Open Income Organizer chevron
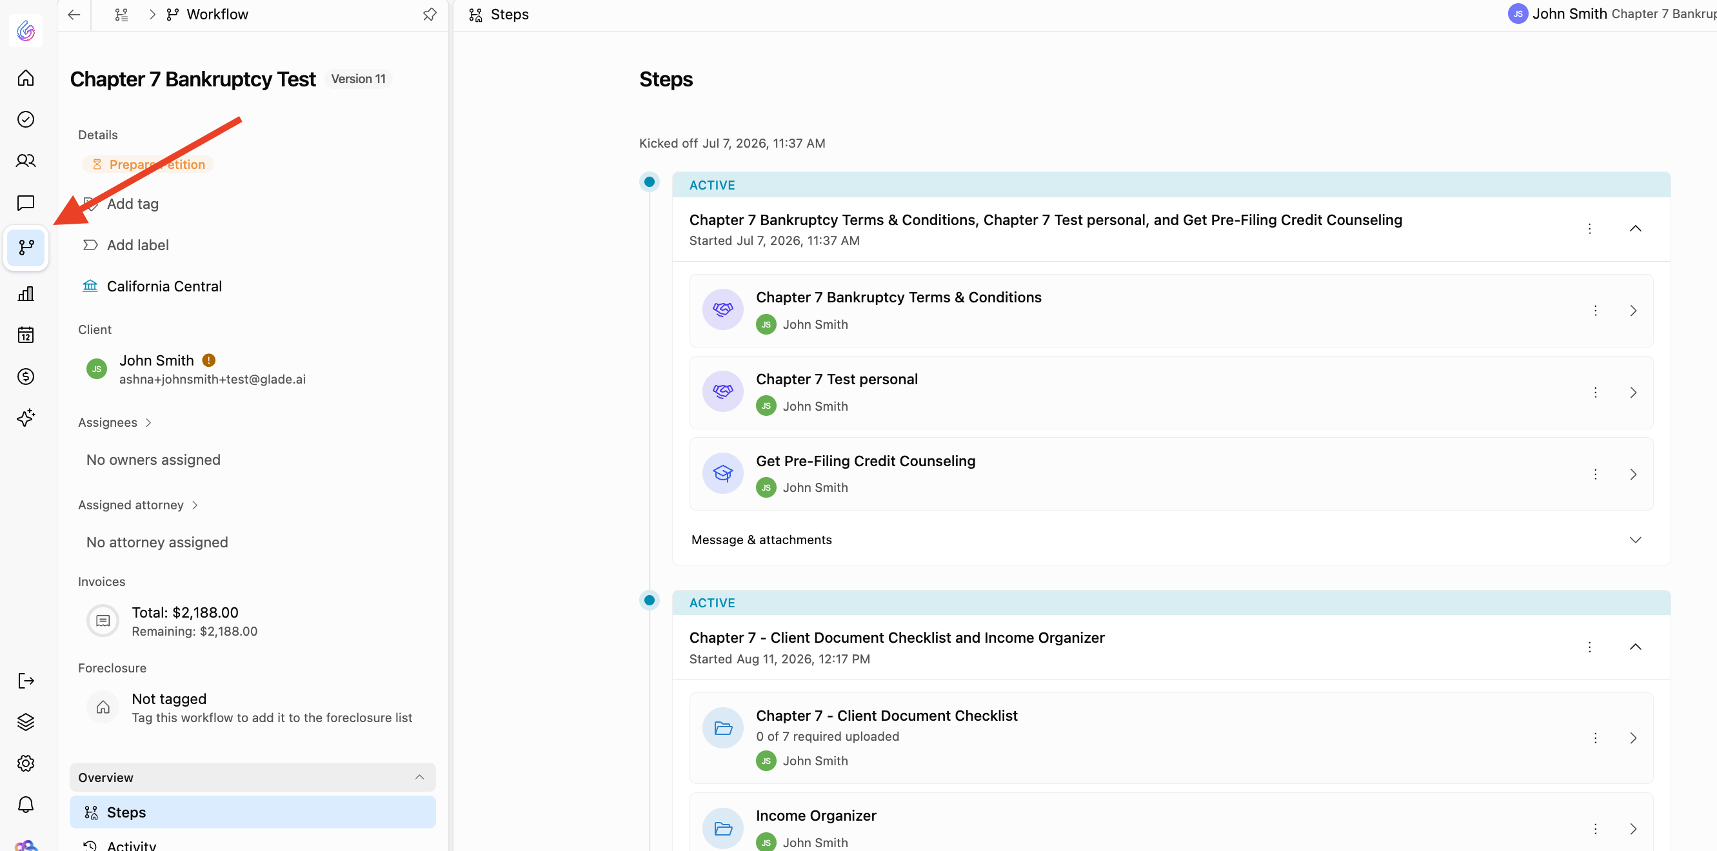 pyautogui.click(x=1633, y=829)
